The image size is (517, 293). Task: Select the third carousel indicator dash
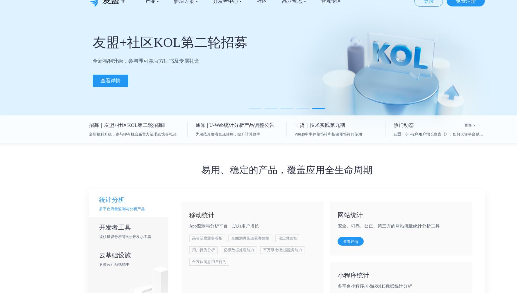click(287, 109)
